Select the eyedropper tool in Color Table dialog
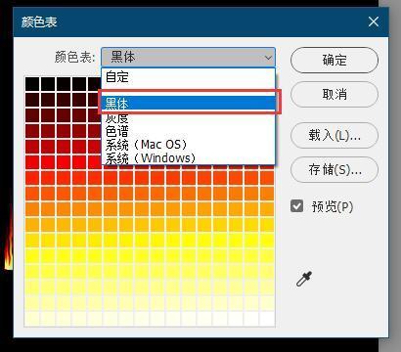 pyautogui.click(x=304, y=279)
